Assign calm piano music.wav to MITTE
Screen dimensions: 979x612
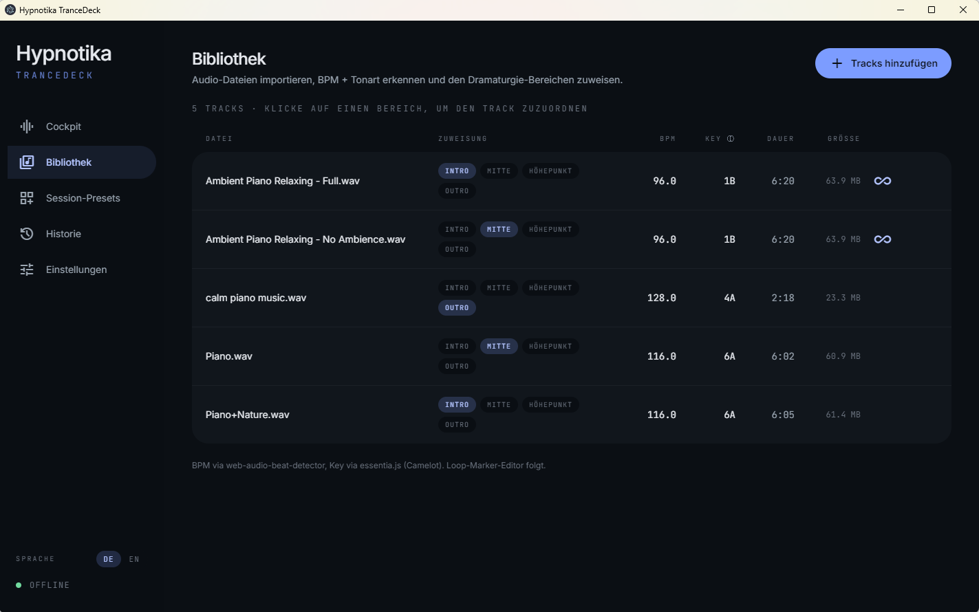(x=499, y=287)
